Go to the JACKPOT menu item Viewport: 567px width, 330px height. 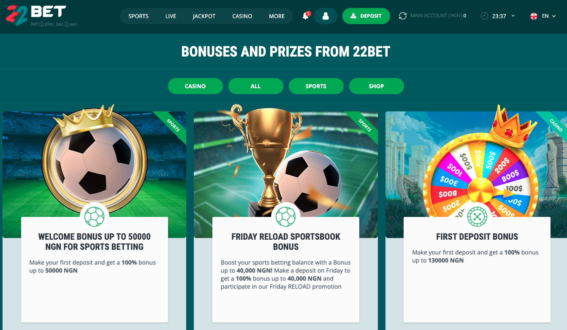point(204,16)
